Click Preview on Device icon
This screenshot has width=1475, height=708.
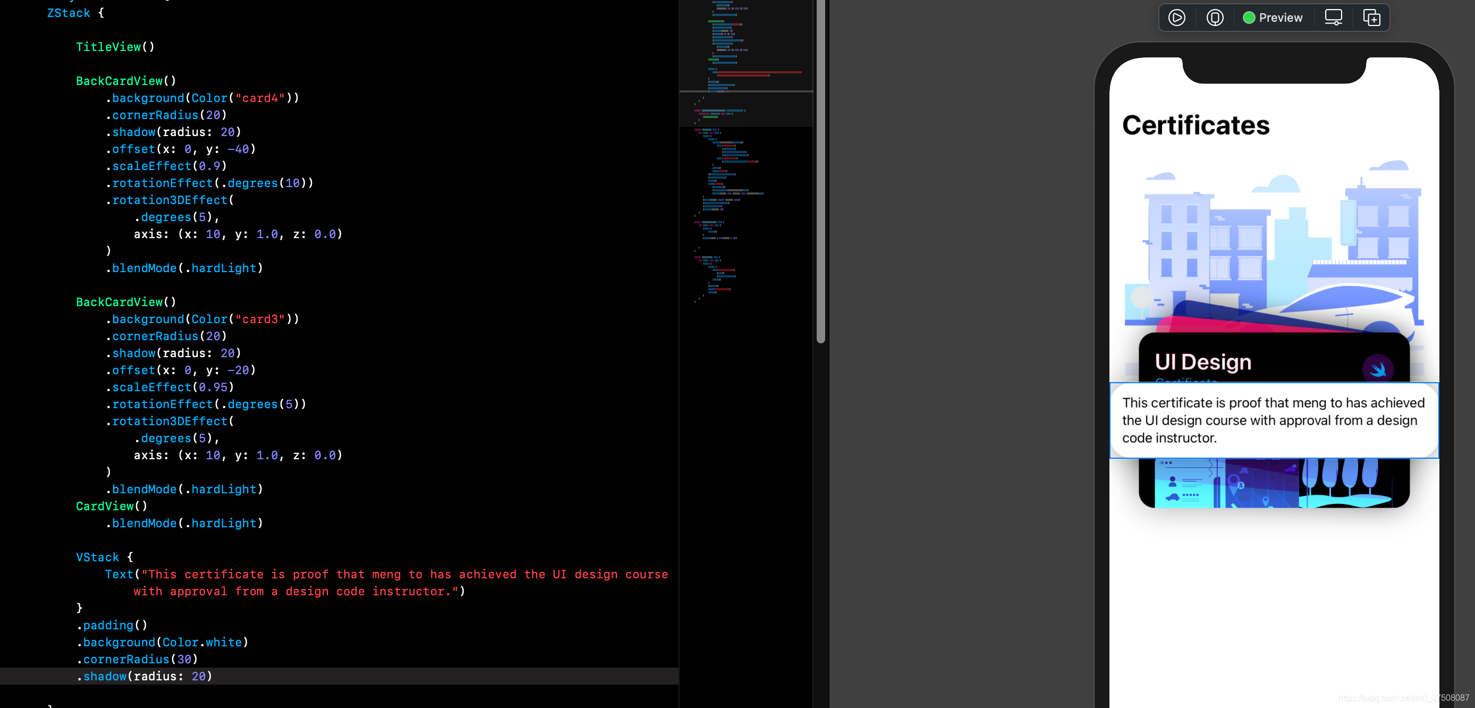(1215, 18)
